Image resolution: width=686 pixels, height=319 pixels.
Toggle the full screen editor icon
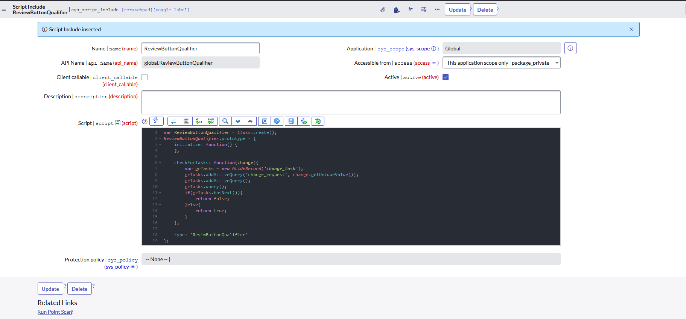point(265,121)
